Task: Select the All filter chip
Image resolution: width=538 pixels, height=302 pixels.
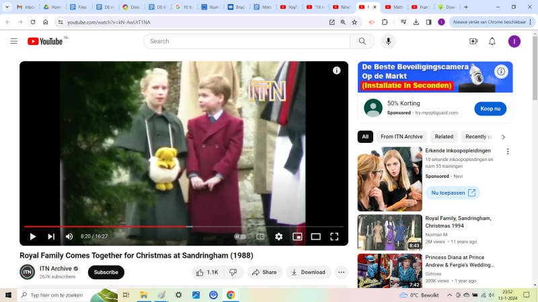Action: [x=365, y=137]
